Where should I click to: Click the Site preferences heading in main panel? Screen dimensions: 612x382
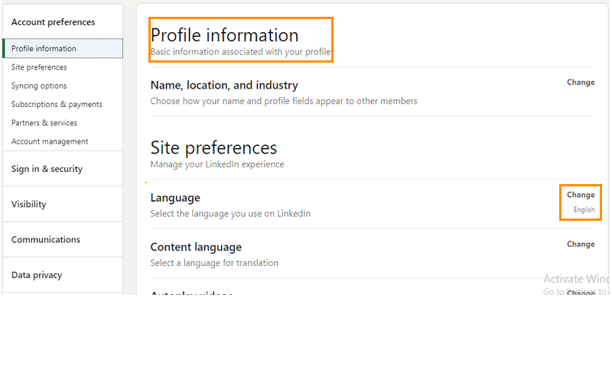pyautogui.click(x=213, y=147)
